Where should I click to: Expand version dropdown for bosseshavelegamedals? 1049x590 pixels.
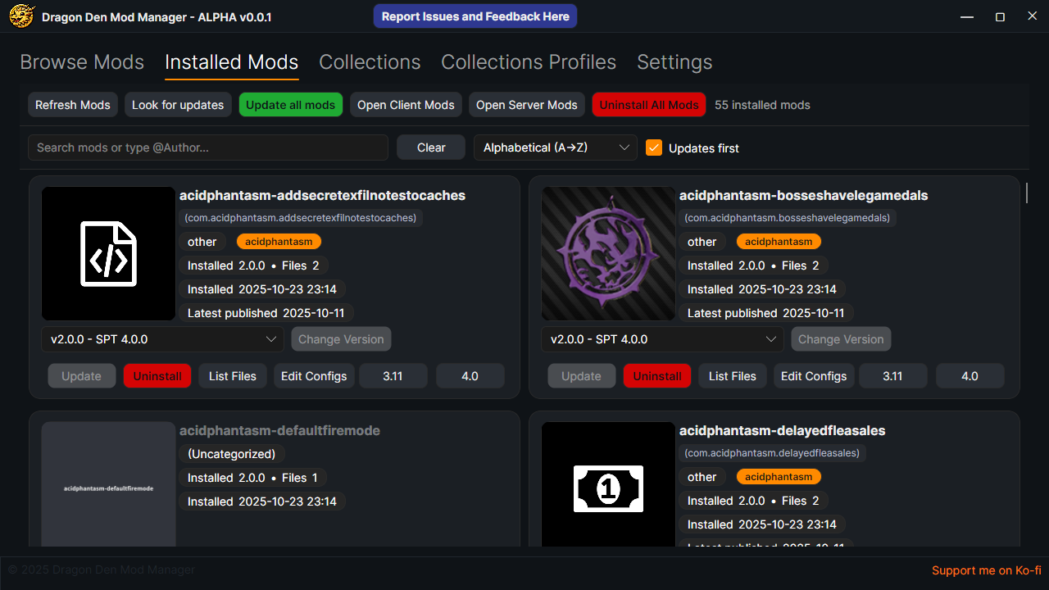(x=662, y=339)
